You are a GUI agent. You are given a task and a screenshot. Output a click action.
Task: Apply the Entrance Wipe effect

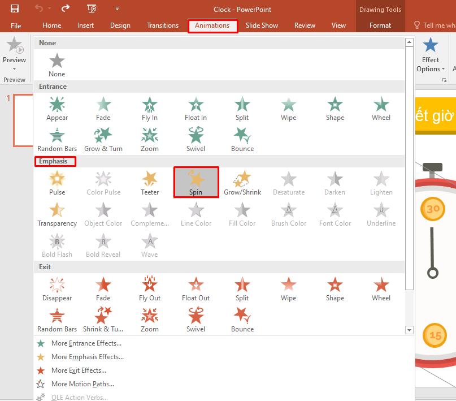[289, 109]
